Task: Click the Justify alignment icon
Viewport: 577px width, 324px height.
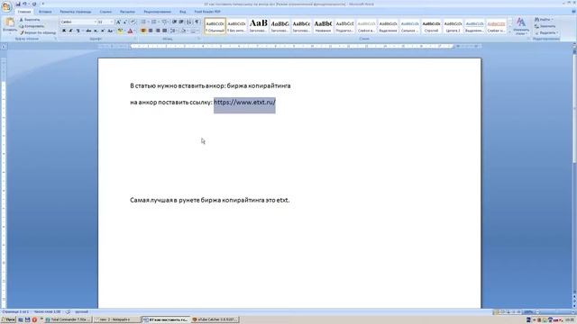Action: click(164, 31)
